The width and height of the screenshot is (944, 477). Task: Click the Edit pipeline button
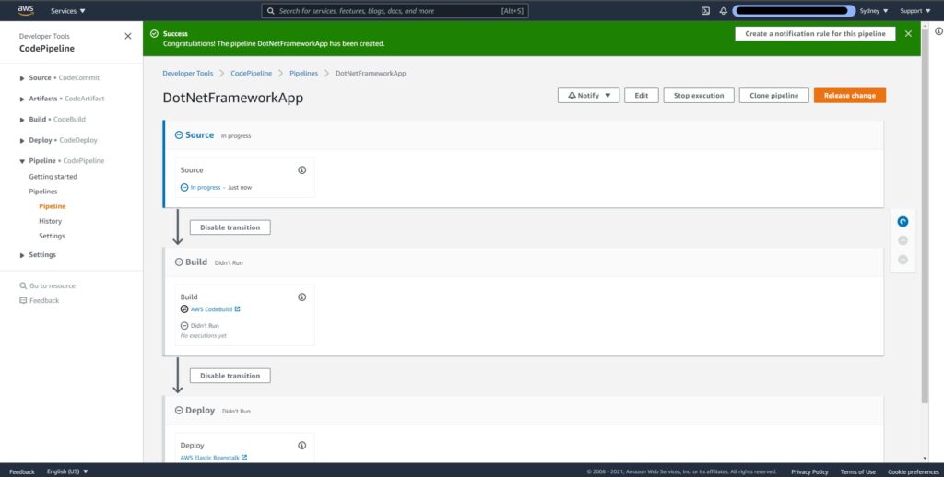pyautogui.click(x=642, y=96)
